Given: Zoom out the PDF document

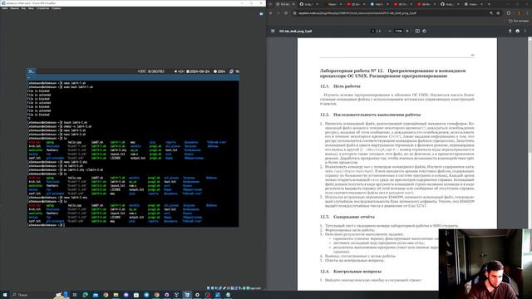Looking at the screenshot, I should [x=390, y=31].
